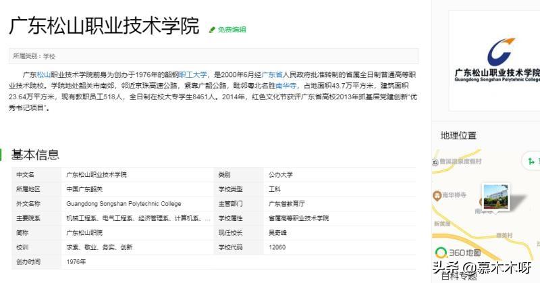Click the campus photo thumbnail on map
Viewport: 540px width, 283px height.
(x=495, y=197)
